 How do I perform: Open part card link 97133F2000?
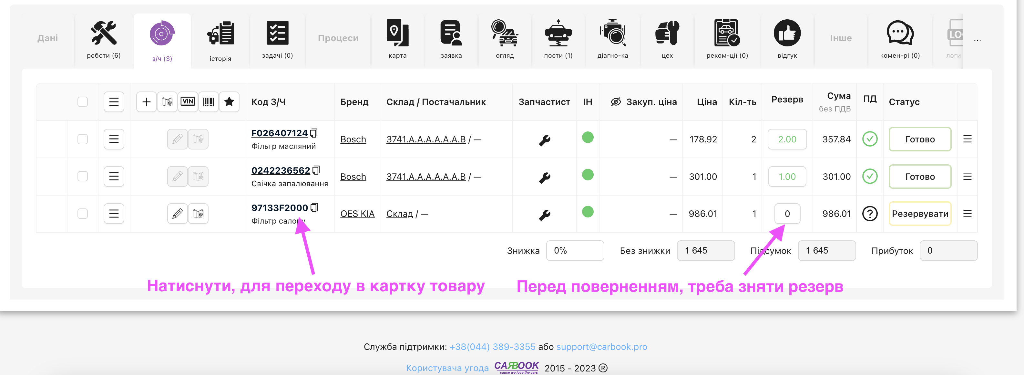click(x=280, y=207)
